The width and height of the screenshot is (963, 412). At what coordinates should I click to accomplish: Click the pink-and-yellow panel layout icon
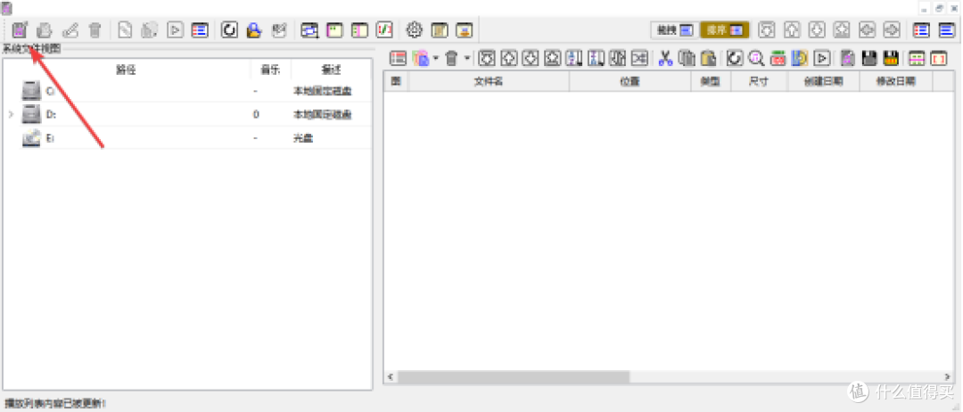(x=334, y=29)
